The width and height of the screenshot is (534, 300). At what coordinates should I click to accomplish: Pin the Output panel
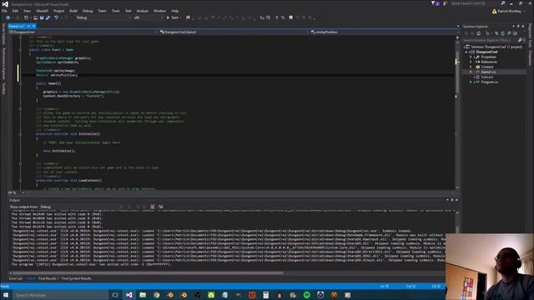tap(452, 200)
